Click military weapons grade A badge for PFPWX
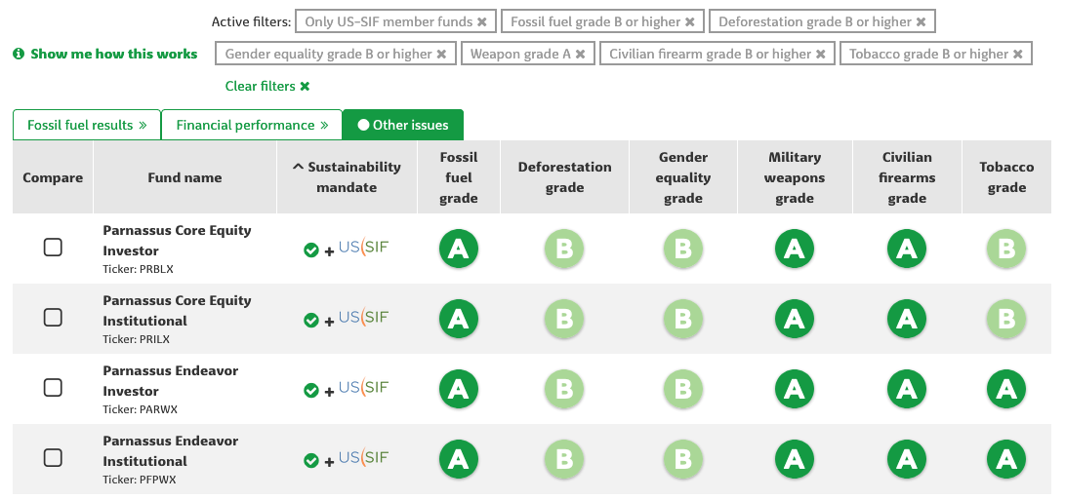This screenshot has width=1065, height=500. coord(794,459)
